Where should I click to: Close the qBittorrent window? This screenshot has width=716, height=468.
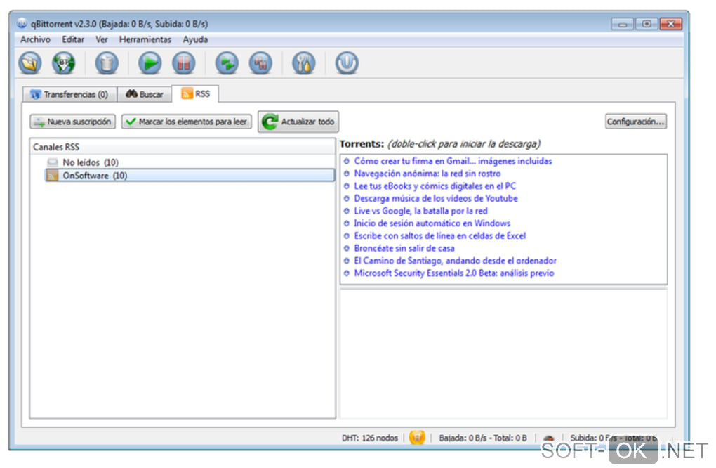point(671,24)
